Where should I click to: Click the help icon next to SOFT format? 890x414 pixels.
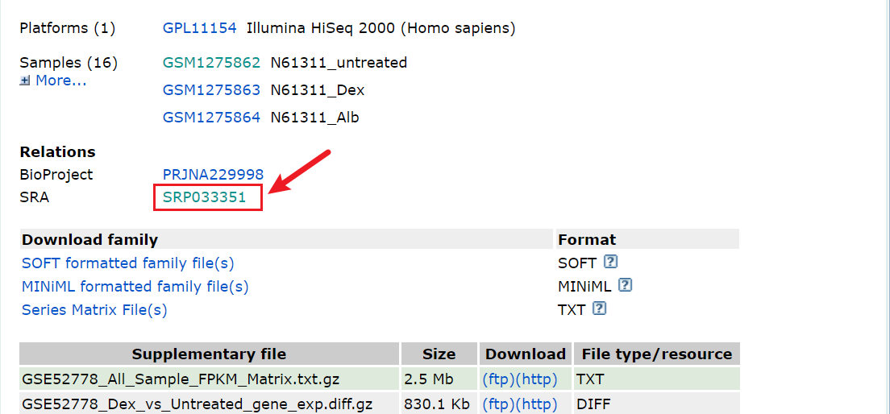point(610,263)
